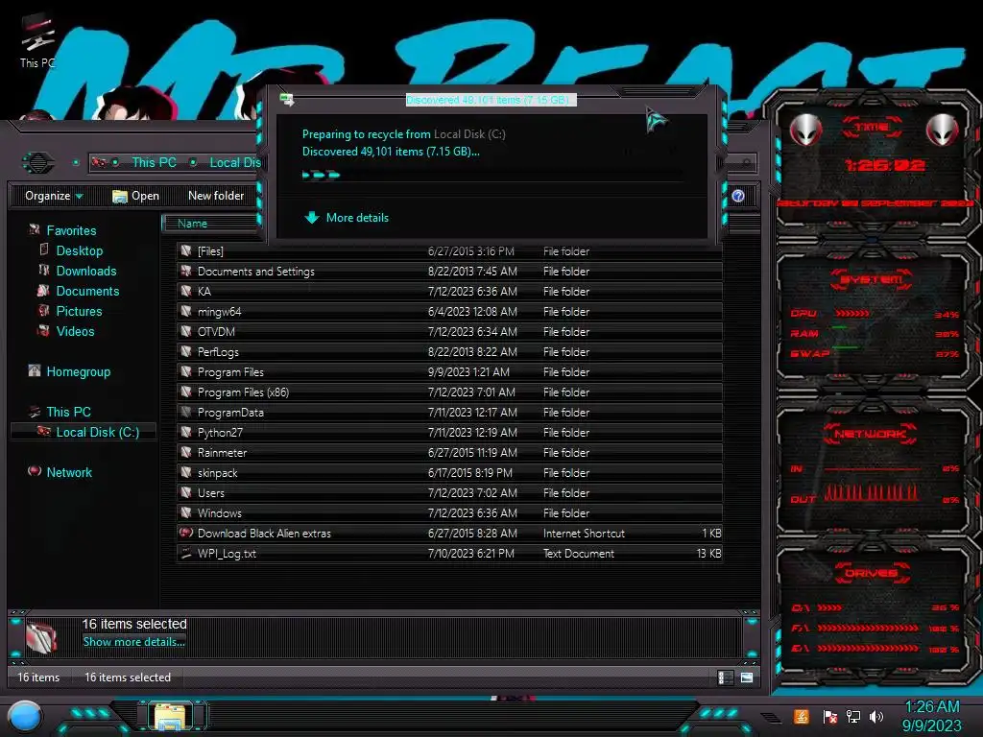The image size is (983, 737).
Task: Select Favorites in the navigation pane
Action: [x=71, y=230]
